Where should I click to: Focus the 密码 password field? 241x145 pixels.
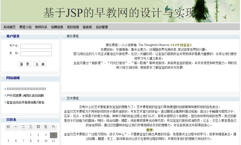(x=36, y=54)
